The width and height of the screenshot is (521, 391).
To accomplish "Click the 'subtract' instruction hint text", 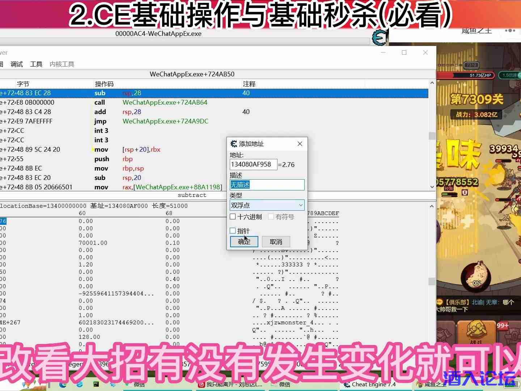I will coord(192,195).
